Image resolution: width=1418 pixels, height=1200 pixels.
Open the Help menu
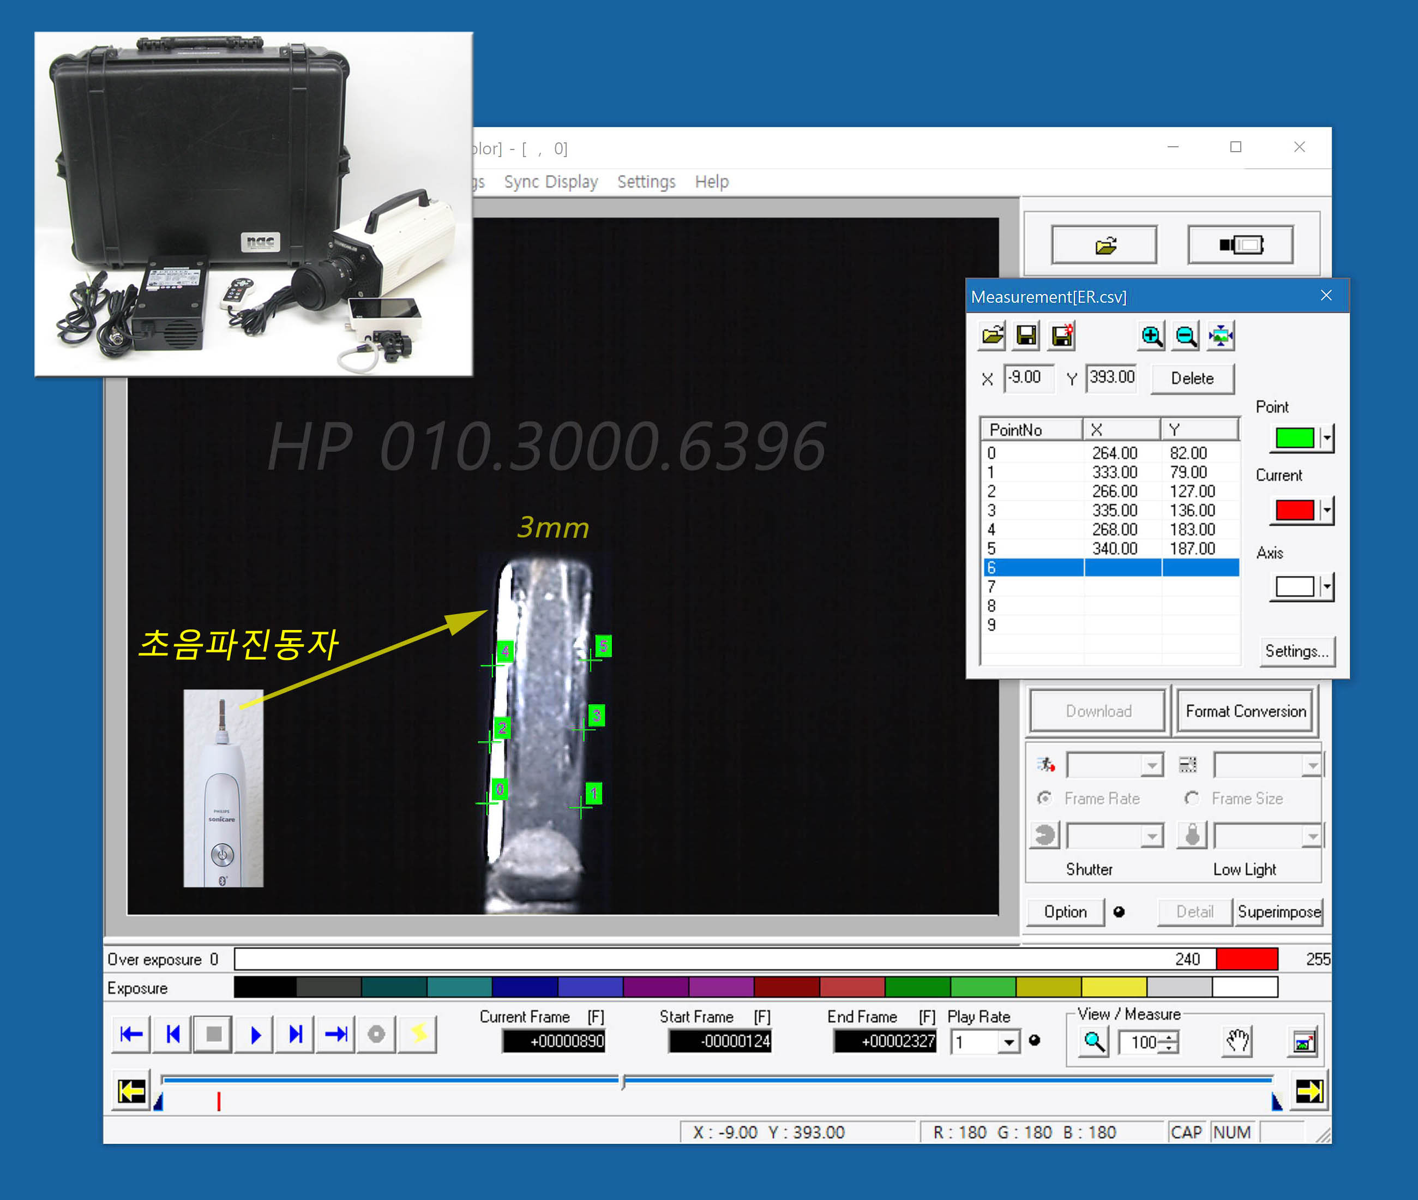pyautogui.click(x=711, y=182)
